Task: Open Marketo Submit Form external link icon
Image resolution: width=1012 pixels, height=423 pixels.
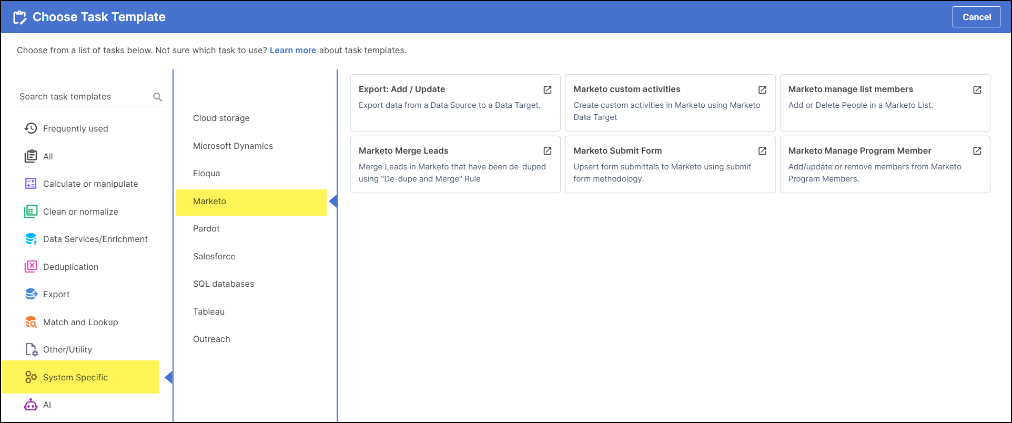Action: point(762,151)
